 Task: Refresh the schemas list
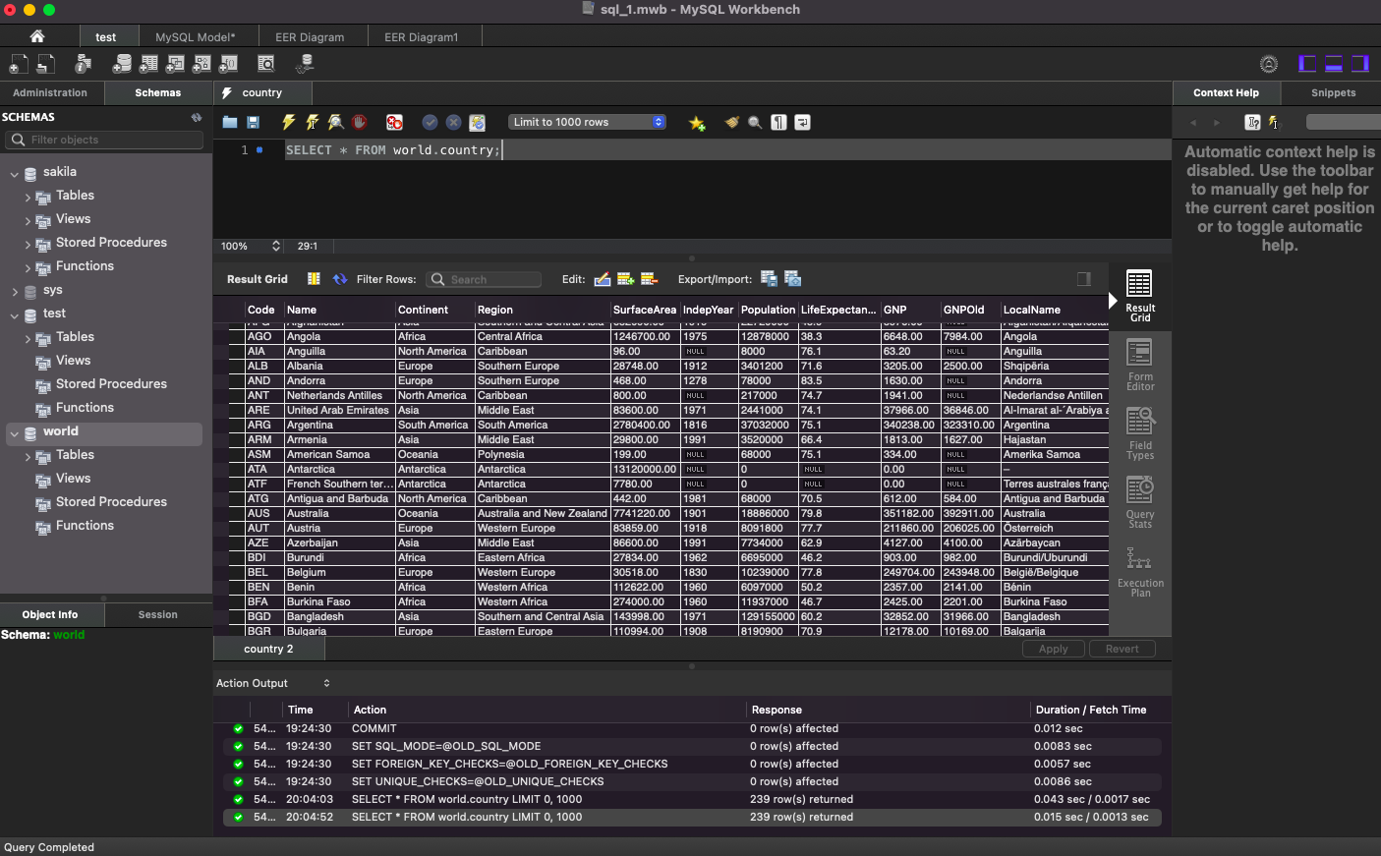[197, 117]
